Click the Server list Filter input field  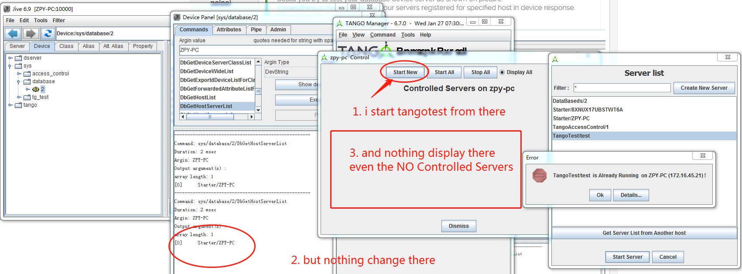tap(622, 88)
